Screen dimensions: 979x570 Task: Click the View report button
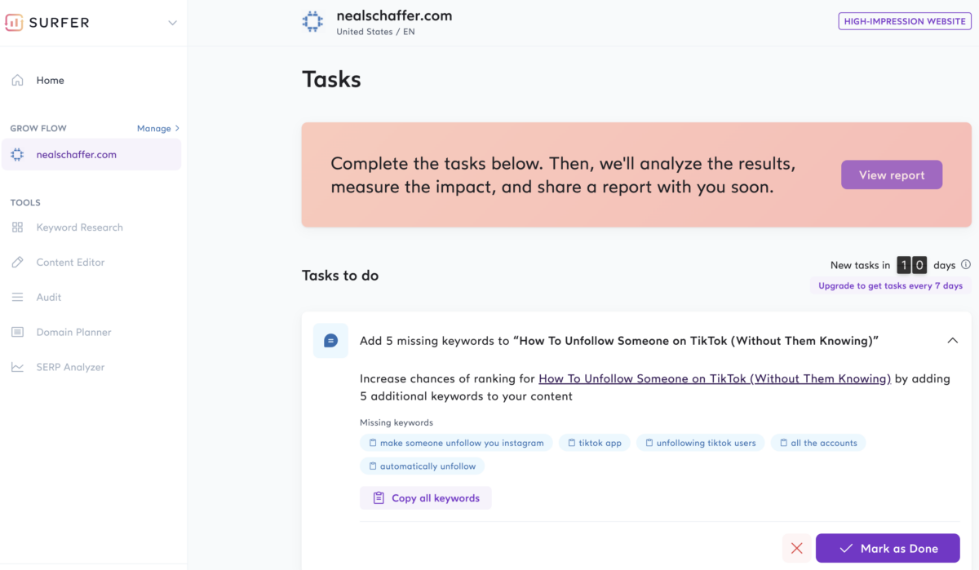[892, 175]
